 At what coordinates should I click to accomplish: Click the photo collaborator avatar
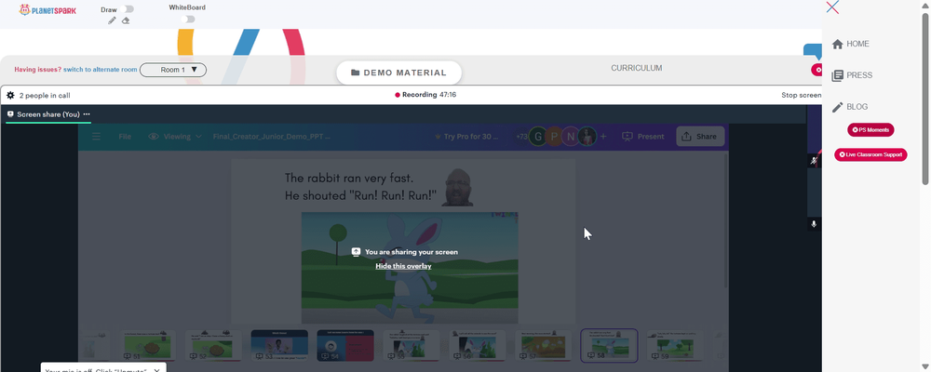(587, 137)
